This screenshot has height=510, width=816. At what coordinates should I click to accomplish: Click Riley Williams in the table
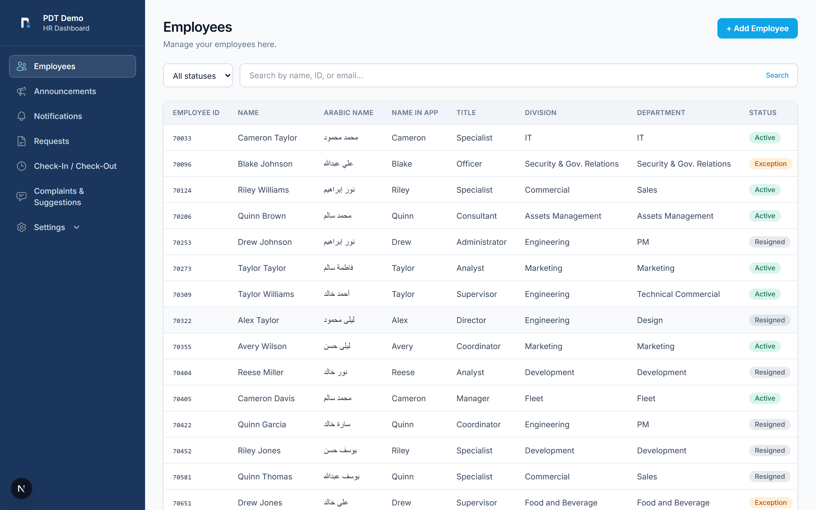pos(263,190)
